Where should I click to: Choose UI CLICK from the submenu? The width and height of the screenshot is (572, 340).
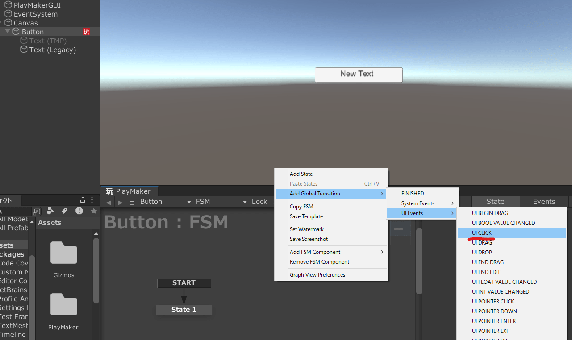click(482, 233)
